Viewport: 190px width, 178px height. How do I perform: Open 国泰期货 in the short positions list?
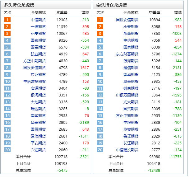coord(131,47)
